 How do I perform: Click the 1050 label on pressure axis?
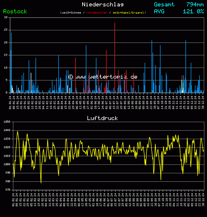tap(6, 122)
